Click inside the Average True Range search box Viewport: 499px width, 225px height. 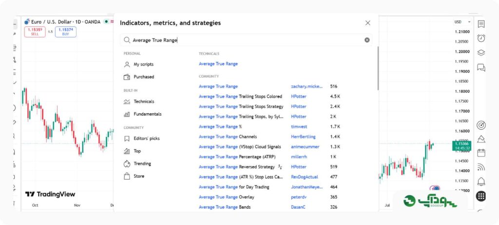tap(246, 40)
